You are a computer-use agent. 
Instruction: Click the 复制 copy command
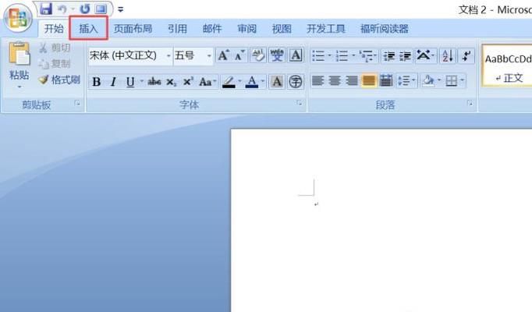55,64
